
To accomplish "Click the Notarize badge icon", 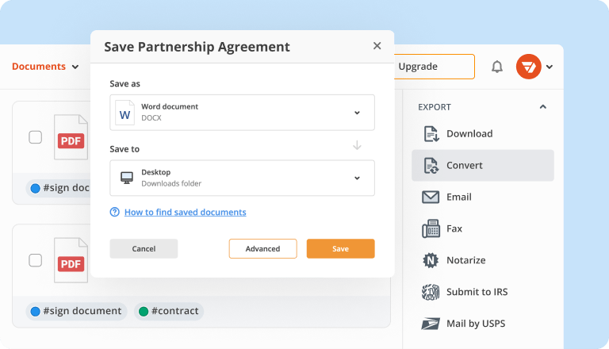I will click(431, 260).
